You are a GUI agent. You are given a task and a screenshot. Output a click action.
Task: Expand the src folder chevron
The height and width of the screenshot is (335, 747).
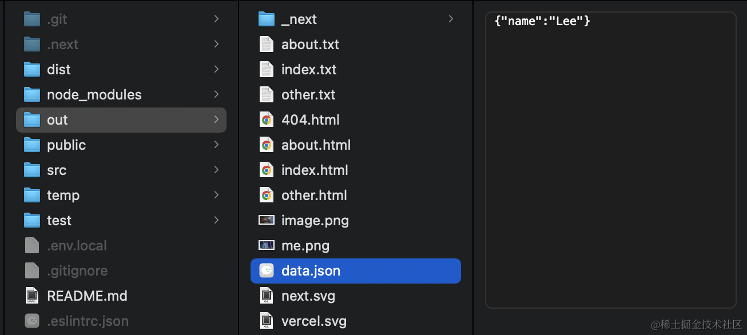tap(216, 170)
